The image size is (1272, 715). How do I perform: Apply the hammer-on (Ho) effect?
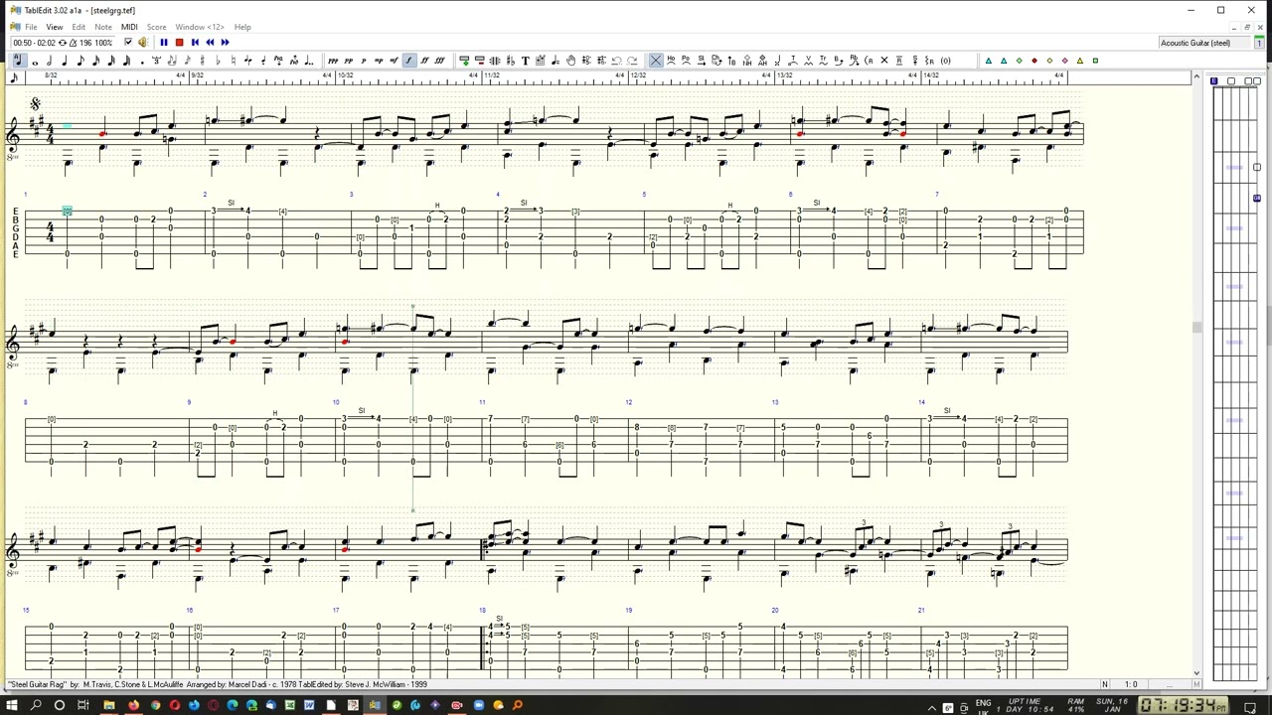(x=671, y=61)
